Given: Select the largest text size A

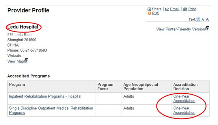Looking at the screenshot, I should coord(207,19).
